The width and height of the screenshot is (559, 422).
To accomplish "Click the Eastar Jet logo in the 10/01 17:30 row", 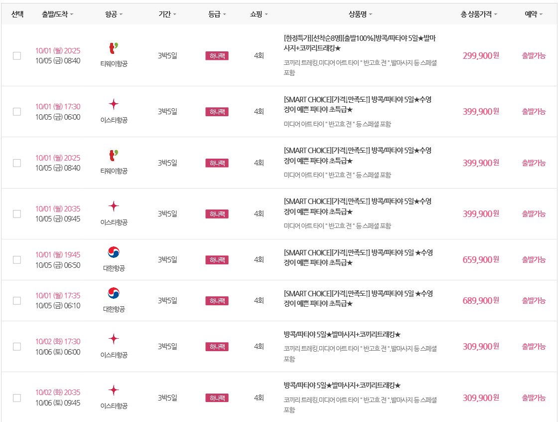I will tap(114, 104).
